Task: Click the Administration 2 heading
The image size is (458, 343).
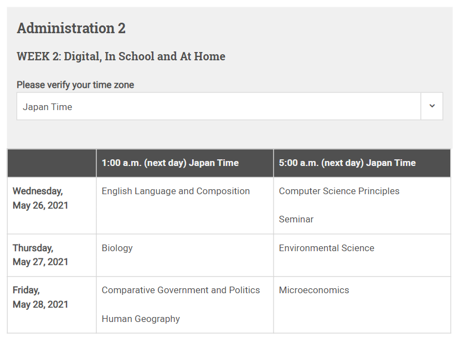Action: tap(71, 28)
